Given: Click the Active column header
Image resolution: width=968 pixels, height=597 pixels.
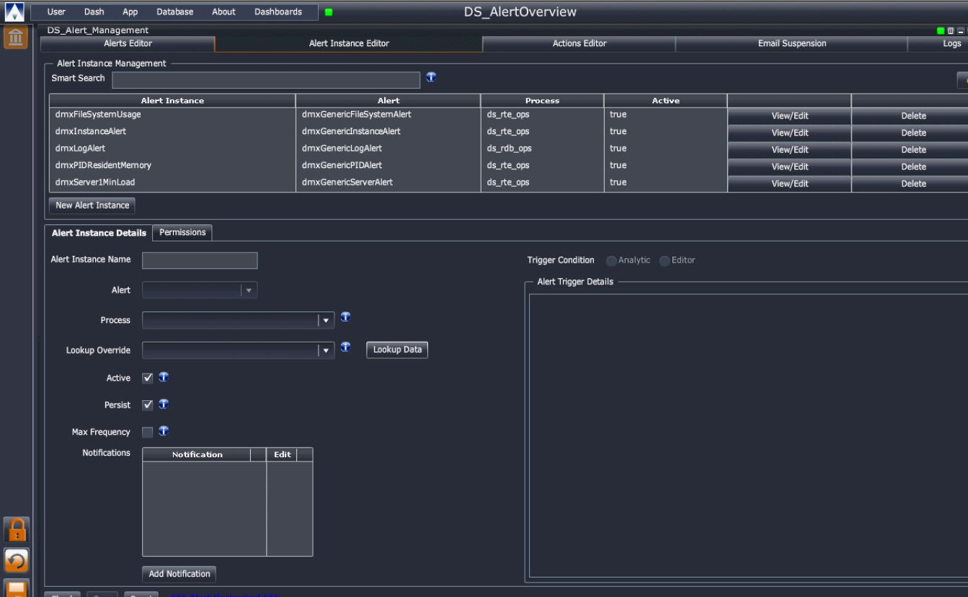Looking at the screenshot, I should (x=666, y=101).
